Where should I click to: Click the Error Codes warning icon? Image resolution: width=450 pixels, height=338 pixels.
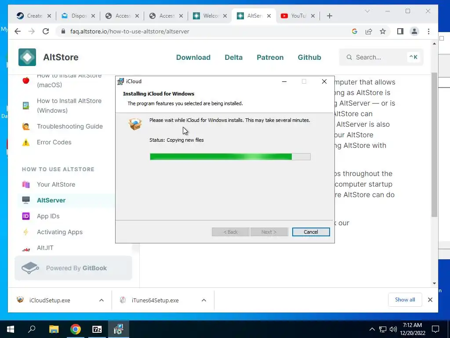(26, 142)
